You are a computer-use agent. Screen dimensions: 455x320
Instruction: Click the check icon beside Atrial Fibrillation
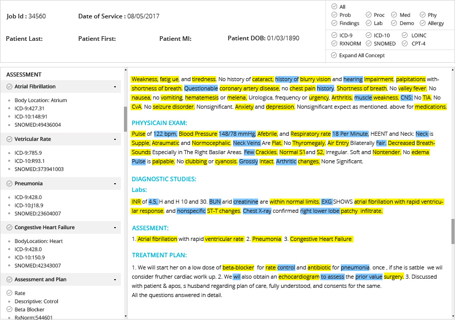pyautogui.click(x=9, y=87)
